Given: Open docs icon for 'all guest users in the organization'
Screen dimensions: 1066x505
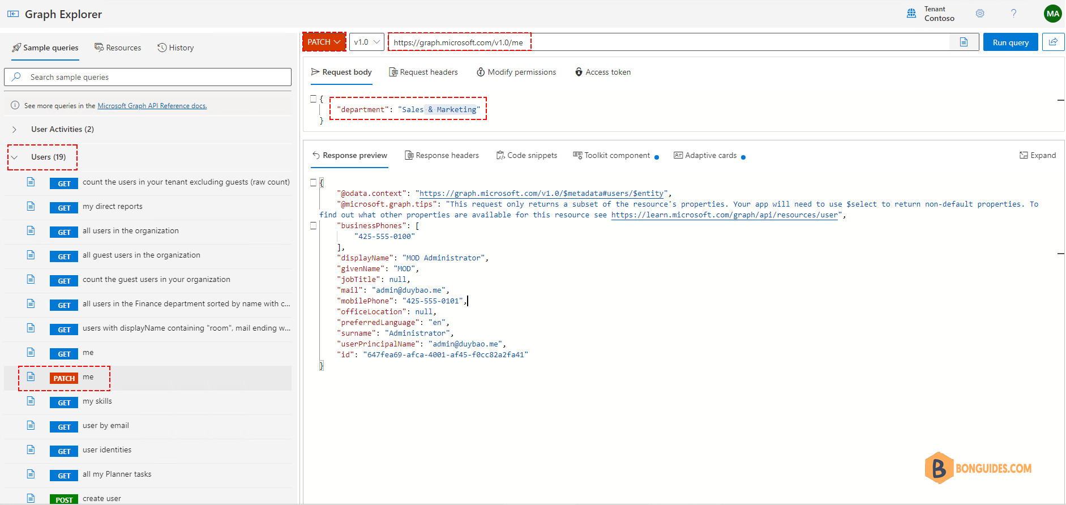Looking at the screenshot, I should (31, 255).
